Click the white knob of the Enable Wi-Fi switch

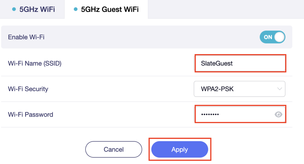279,37
